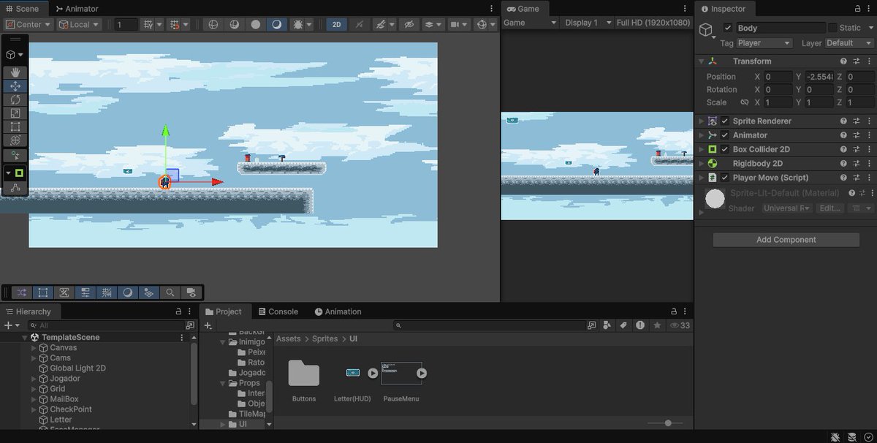Screen dimensions: 877x443
Task: Switch to the Scene tab
Action: point(23,9)
